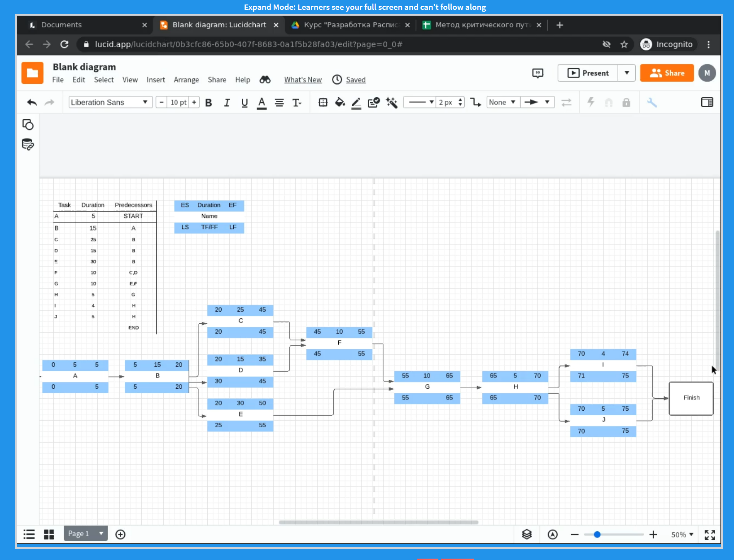The width and height of the screenshot is (734, 560).
Task: Click the binoculars search icon
Action: pyautogui.click(x=265, y=80)
